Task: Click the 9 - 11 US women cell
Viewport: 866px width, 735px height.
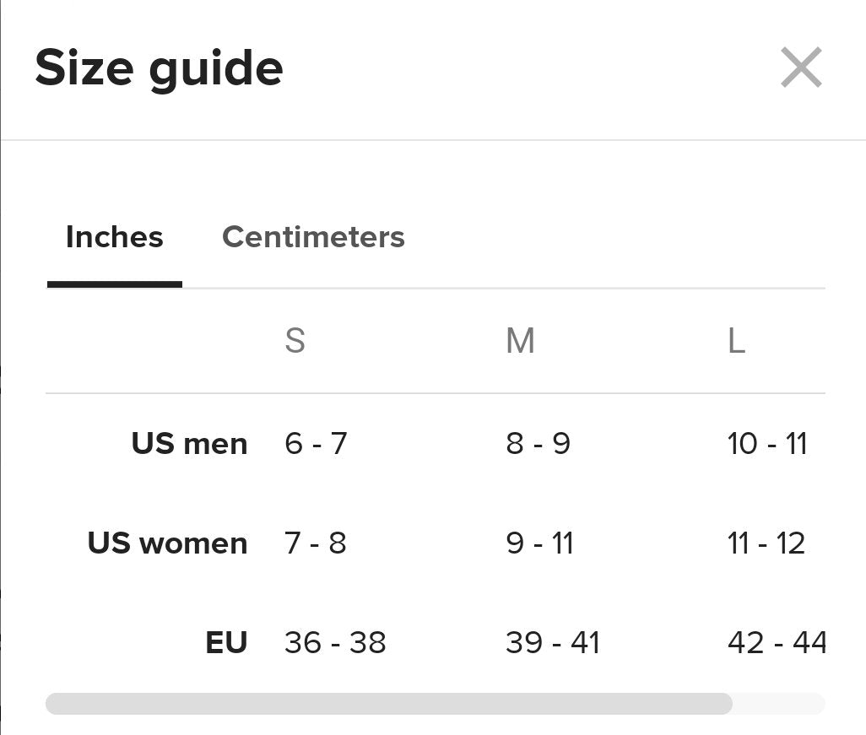Action: (539, 543)
